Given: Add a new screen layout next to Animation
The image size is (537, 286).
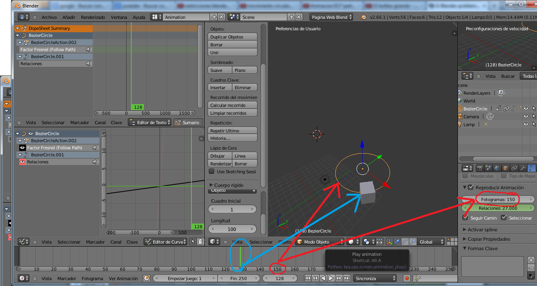Looking at the screenshot, I should (x=214, y=17).
